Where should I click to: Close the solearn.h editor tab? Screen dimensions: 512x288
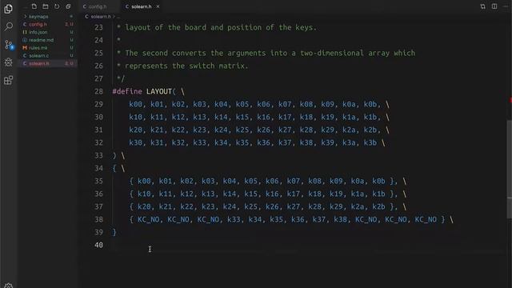point(158,6)
